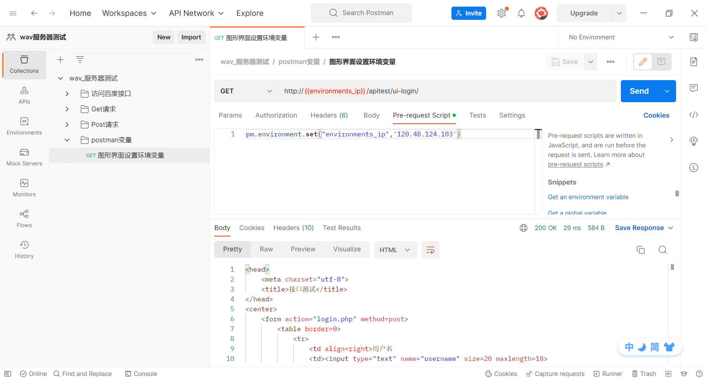Expand the Get请求 folder
Viewport: 707px width, 380px height.
click(x=67, y=109)
